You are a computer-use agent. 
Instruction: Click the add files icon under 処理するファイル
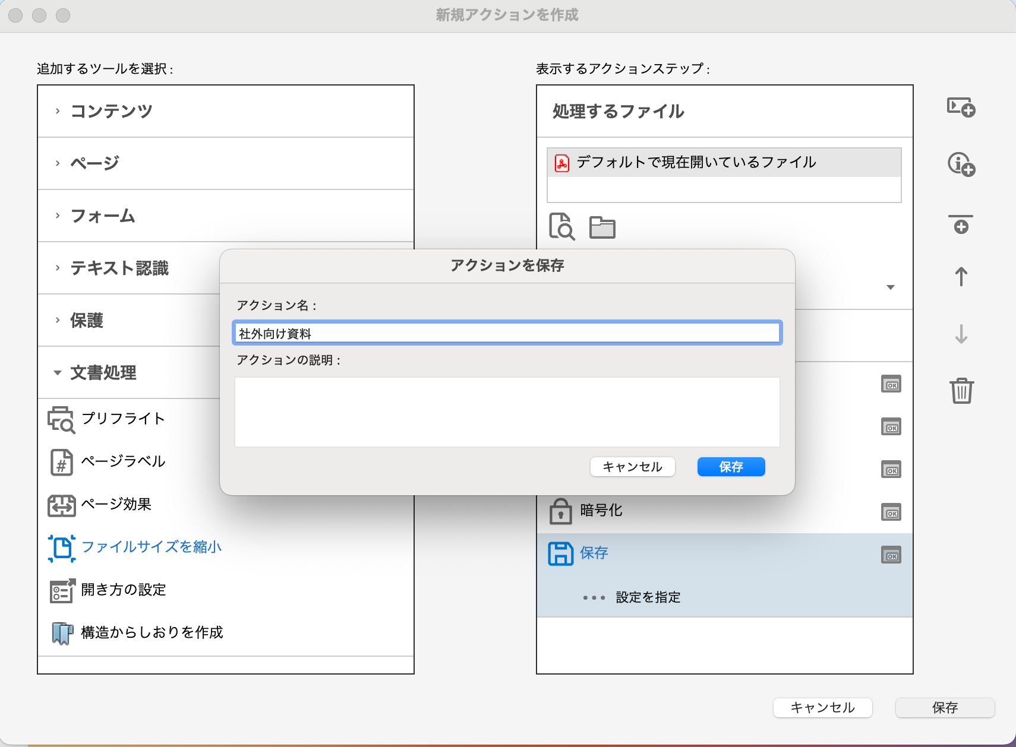pyautogui.click(x=561, y=227)
